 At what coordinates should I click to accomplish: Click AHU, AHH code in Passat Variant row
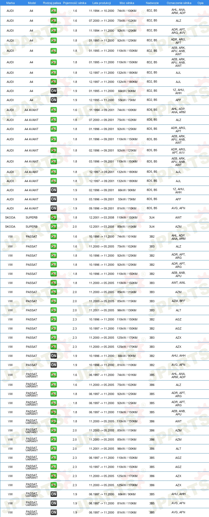click(179, 494)
